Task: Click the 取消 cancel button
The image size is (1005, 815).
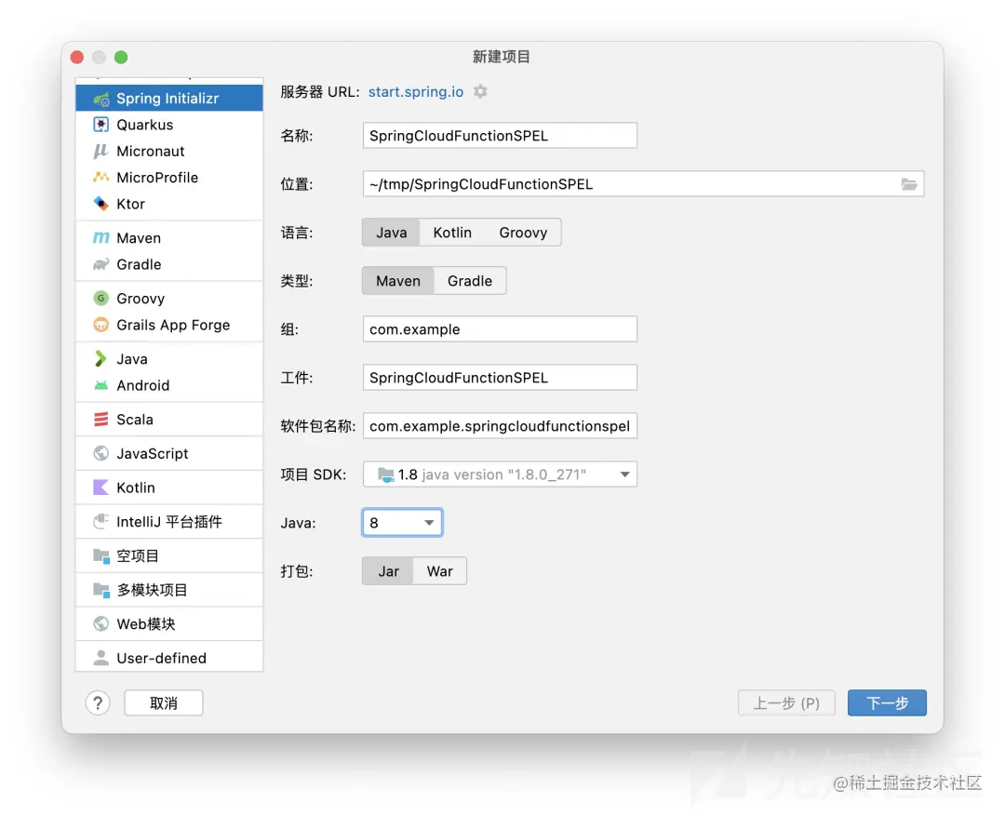Action: click(x=164, y=702)
